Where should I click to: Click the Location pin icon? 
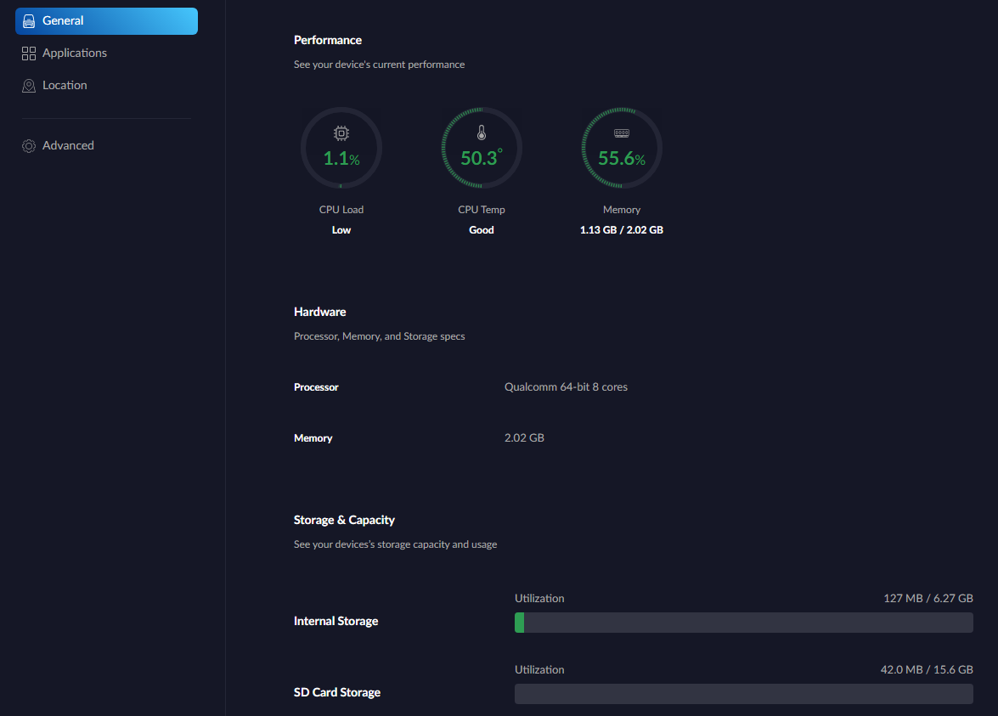pyautogui.click(x=29, y=86)
